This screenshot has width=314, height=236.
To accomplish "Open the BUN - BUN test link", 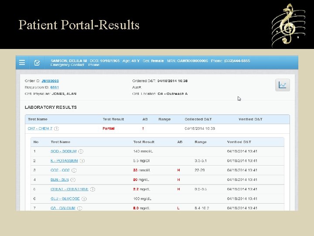I will (x=59, y=180).
